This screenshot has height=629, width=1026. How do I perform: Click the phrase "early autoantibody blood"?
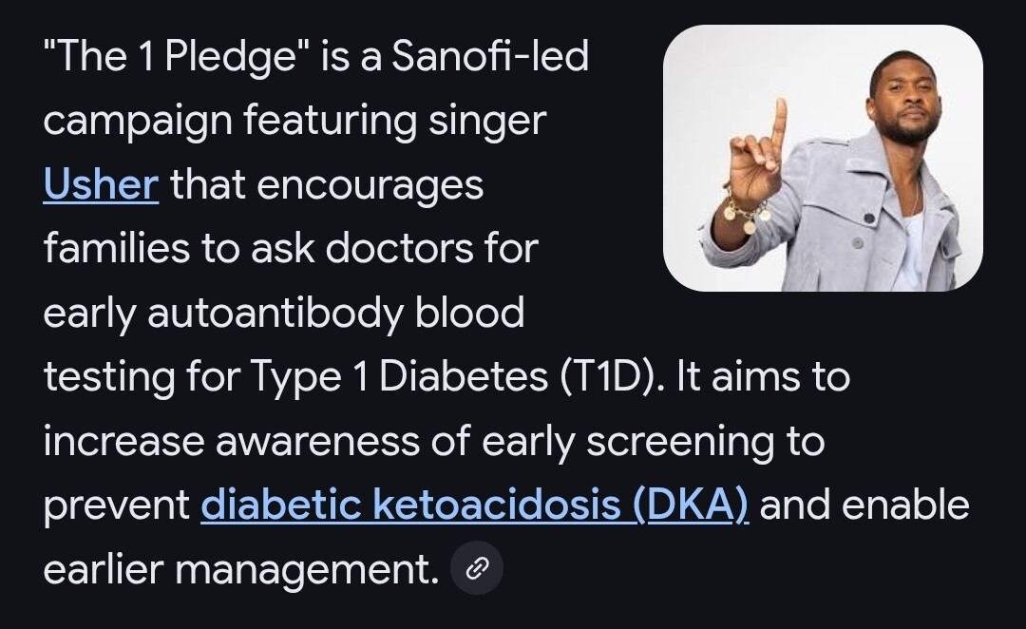[x=283, y=313]
